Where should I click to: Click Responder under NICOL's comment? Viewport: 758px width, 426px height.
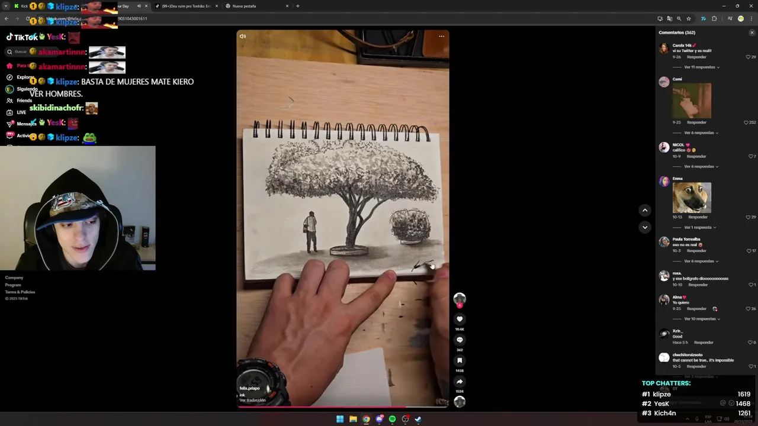click(x=696, y=157)
